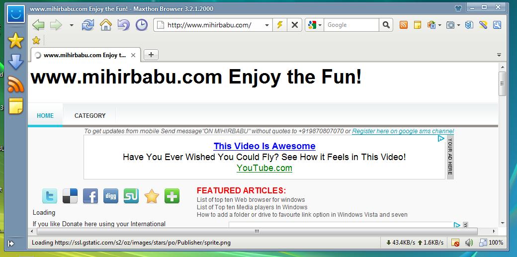Share on Twitter icon
This screenshot has width=517, height=257.
pos(50,196)
